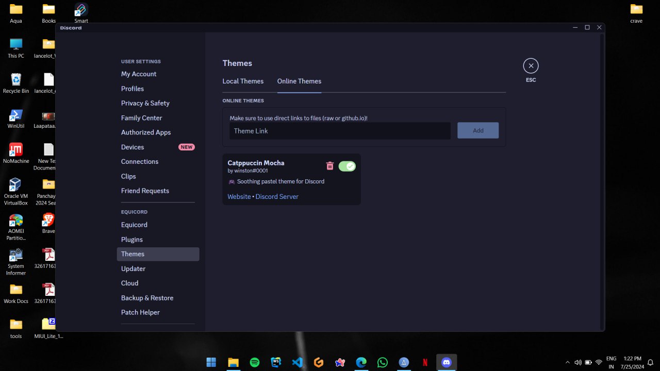Select the This PC desktop icon
Image resolution: width=660 pixels, height=371 pixels.
pos(16,48)
